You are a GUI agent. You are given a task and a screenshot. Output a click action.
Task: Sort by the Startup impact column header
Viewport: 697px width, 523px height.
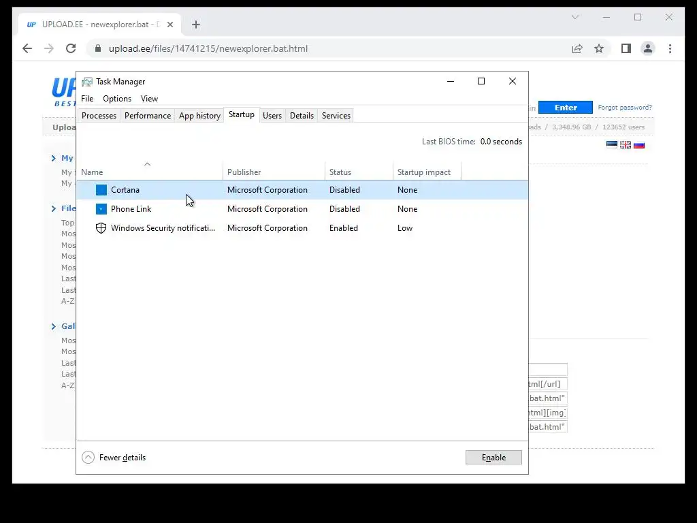(427, 172)
